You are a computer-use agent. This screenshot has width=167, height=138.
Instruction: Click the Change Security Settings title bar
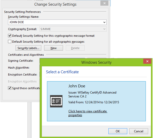[55, 4]
